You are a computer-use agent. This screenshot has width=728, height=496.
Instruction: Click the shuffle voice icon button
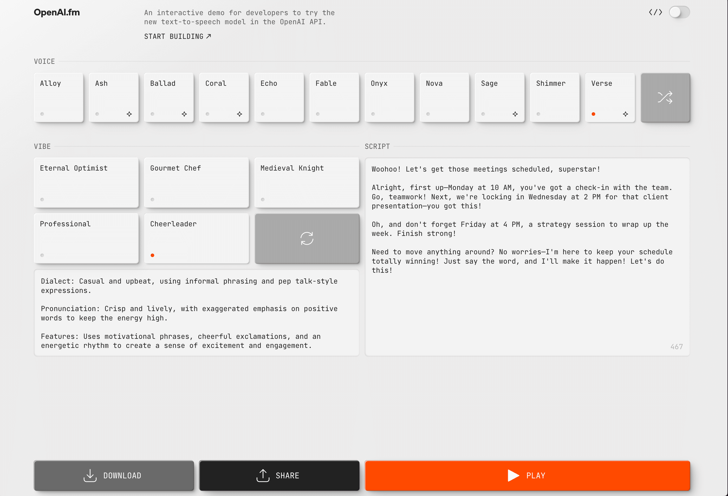pos(665,97)
